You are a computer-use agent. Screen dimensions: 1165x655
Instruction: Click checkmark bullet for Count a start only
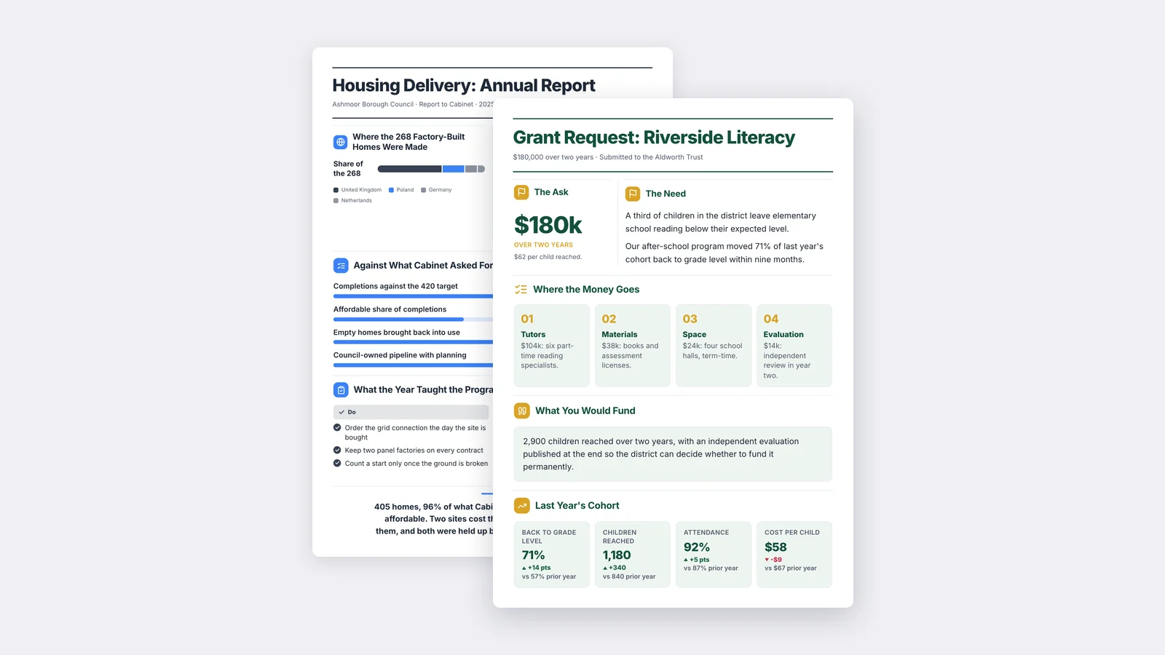point(337,463)
